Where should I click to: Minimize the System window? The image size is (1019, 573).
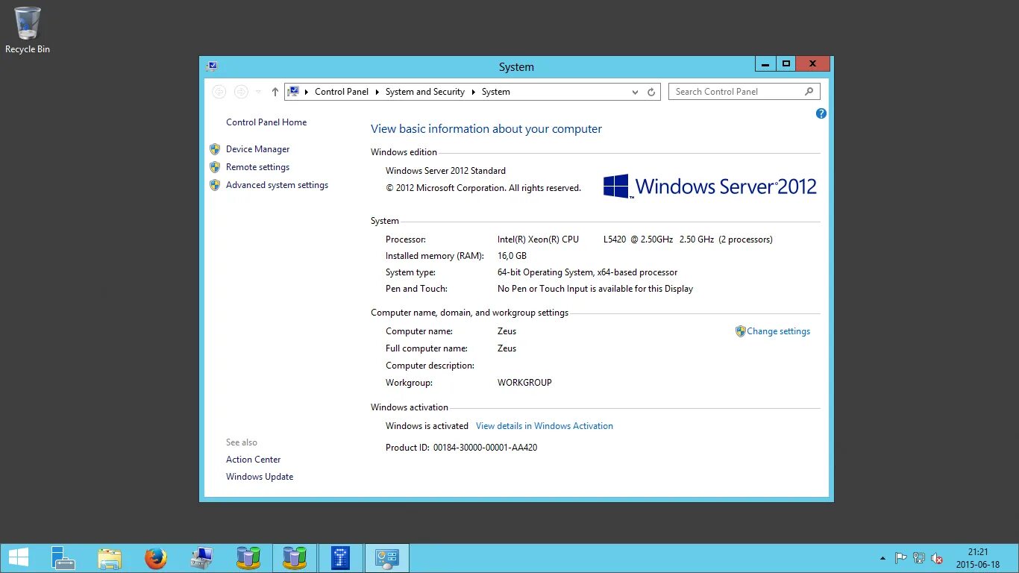(765, 64)
